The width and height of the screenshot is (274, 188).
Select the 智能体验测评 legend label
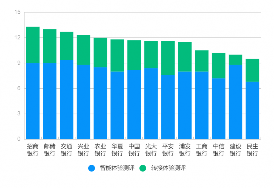pyautogui.click(x=117, y=168)
